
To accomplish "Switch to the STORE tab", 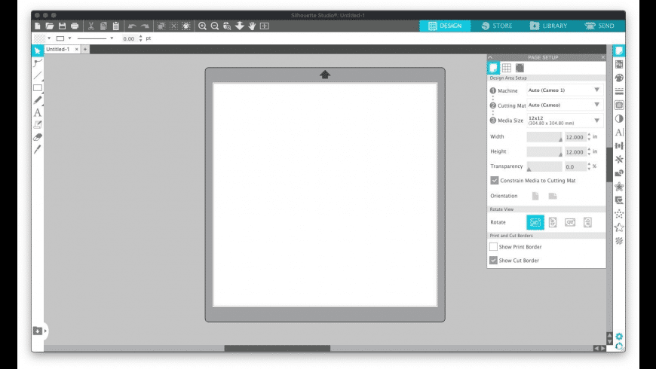I will [x=497, y=26].
